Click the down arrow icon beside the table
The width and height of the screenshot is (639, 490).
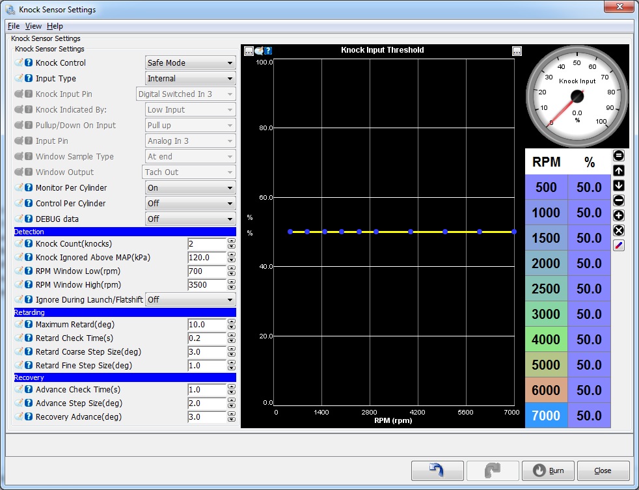[619, 185]
